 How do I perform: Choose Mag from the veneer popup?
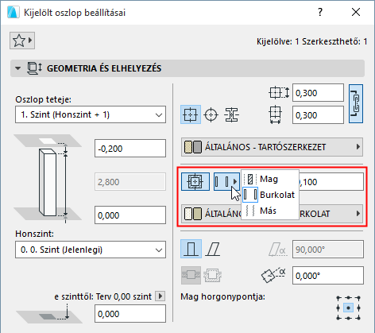point(270,179)
